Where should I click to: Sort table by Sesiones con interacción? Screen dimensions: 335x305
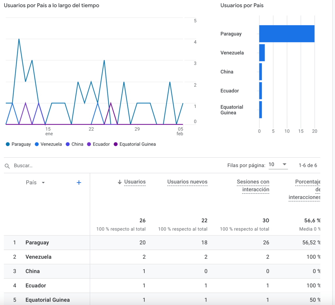click(253, 186)
